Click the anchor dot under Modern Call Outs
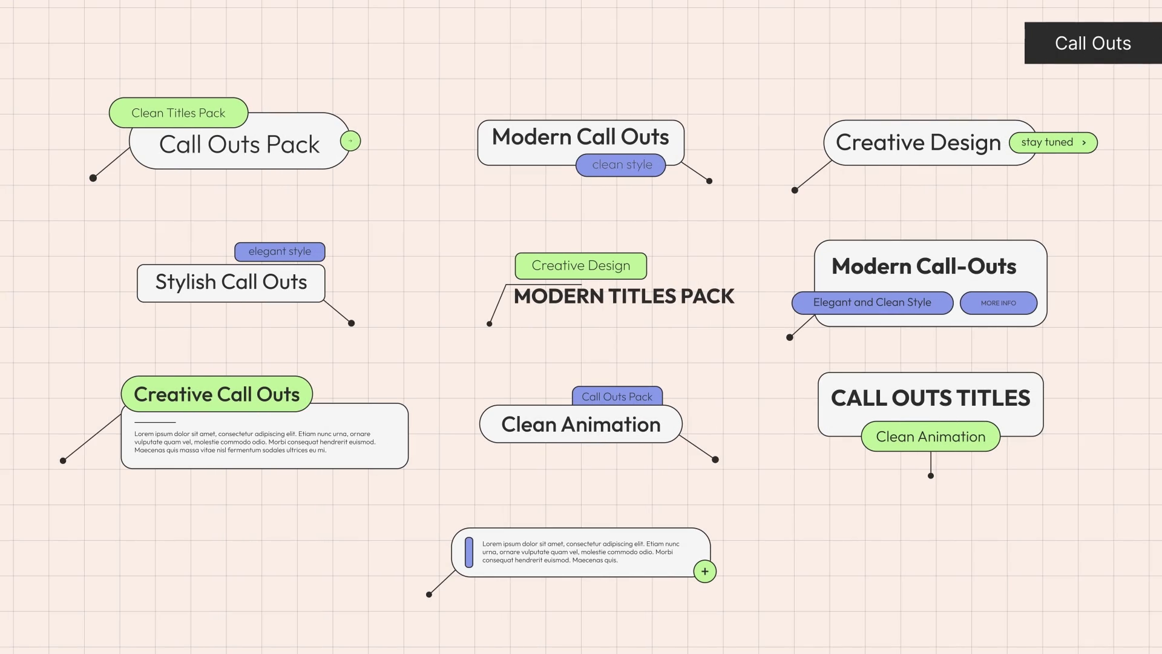 [709, 181]
